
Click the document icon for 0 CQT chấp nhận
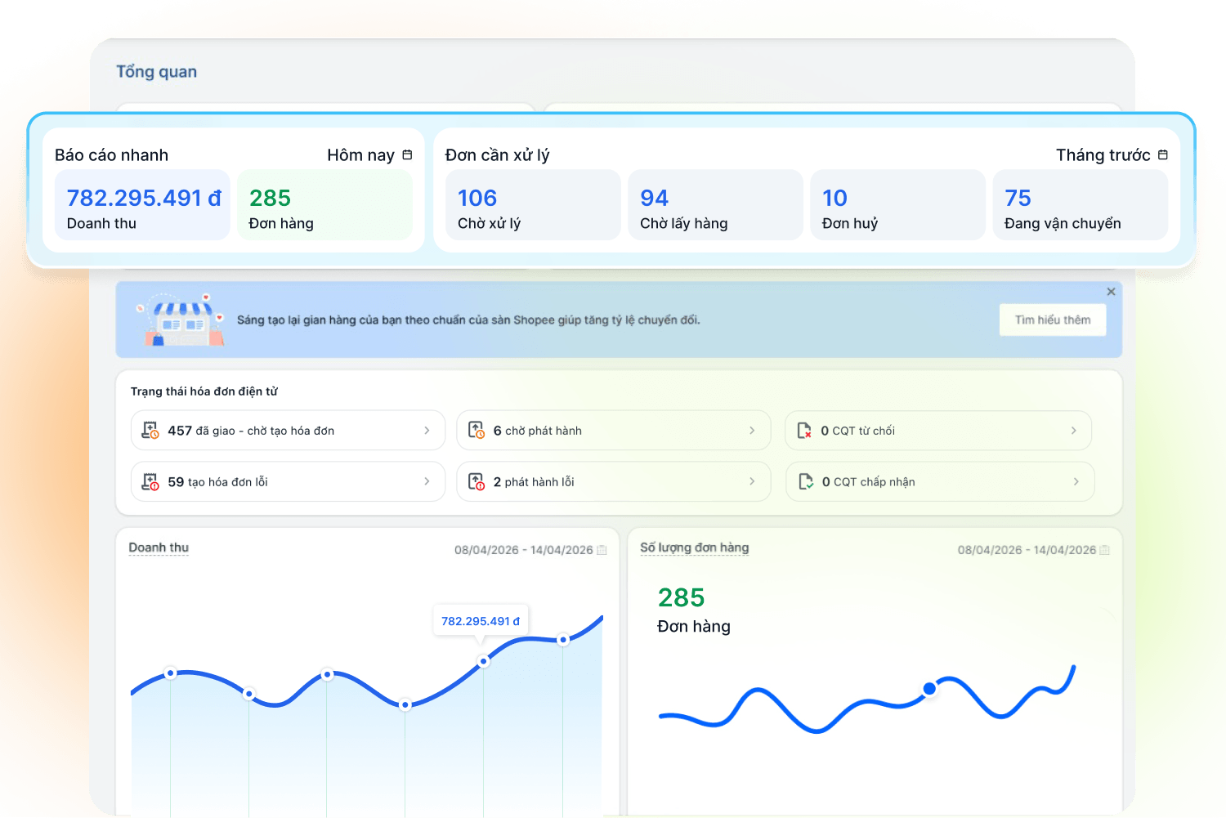coord(806,482)
